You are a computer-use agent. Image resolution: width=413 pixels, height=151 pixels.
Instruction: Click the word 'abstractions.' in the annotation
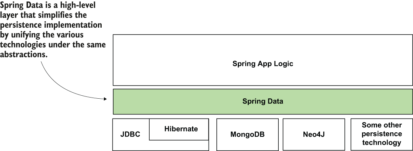(x=24, y=55)
